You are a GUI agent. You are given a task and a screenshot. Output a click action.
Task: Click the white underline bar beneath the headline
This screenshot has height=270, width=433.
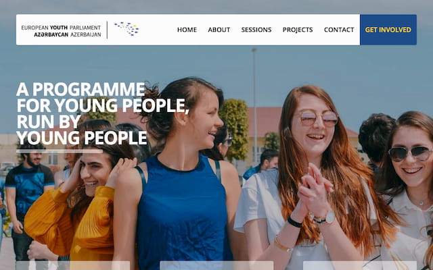point(60,151)
